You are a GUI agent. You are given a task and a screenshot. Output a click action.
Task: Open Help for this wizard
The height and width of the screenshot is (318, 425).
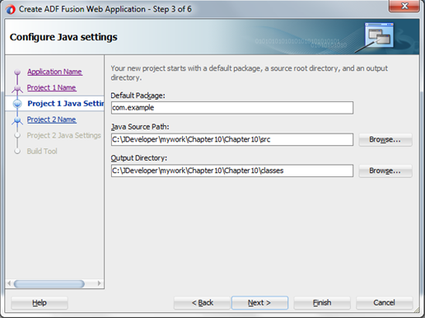40,303
